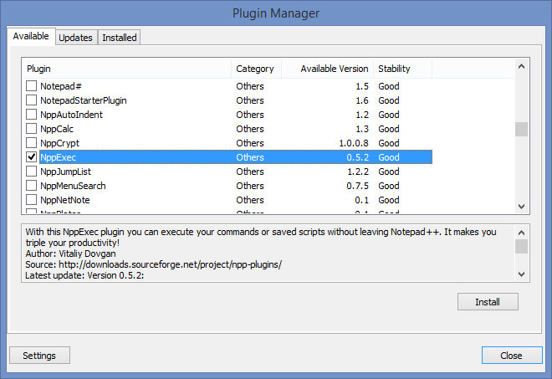Image resolution: width=552 pixels, height=379 pixels.
Task: Enable the NppMenuSearch checkbox
Action: coord(31,185)
